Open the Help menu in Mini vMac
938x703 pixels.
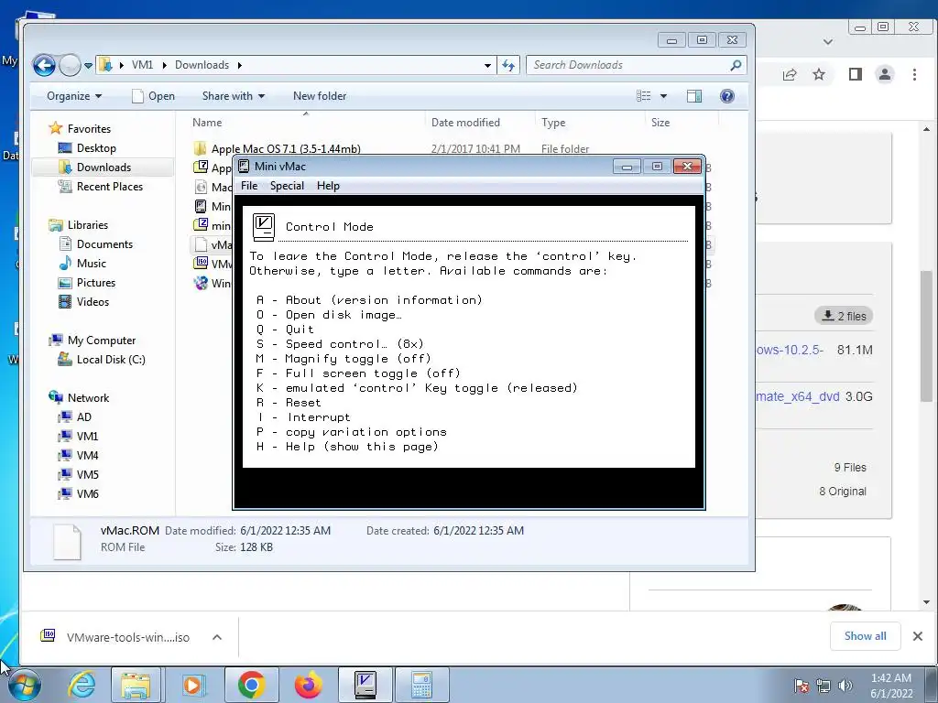[x=328, y=186]
